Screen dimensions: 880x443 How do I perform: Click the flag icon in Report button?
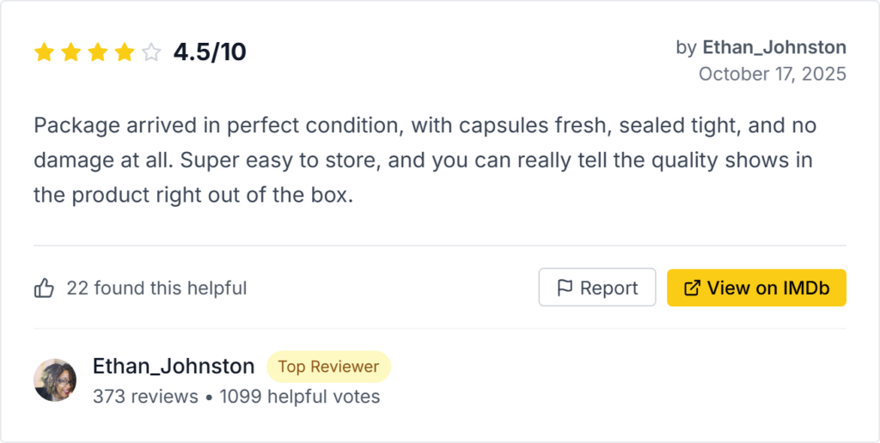565,288
